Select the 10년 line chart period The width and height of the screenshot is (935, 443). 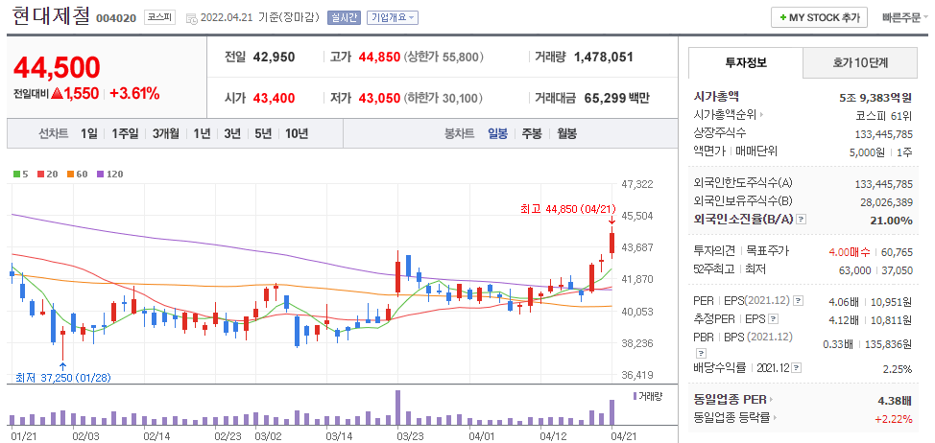click(297, 133)
